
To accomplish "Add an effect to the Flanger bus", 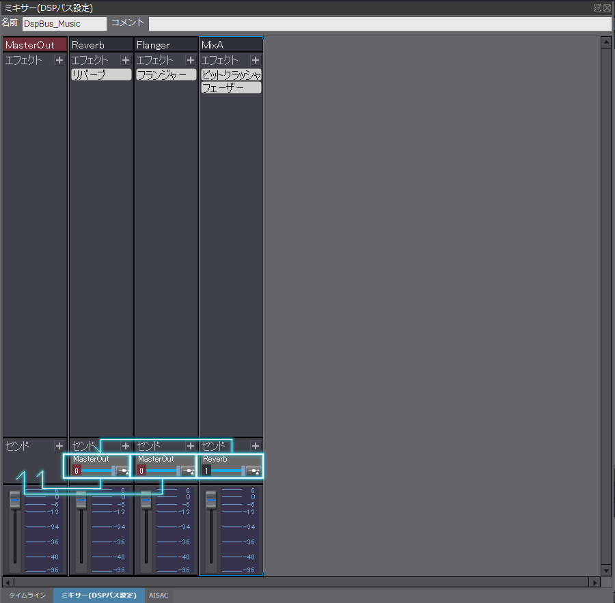I will [191, 60].
